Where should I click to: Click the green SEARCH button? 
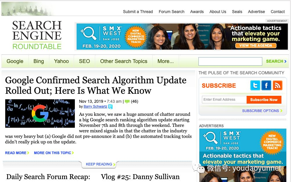point(276,61)
